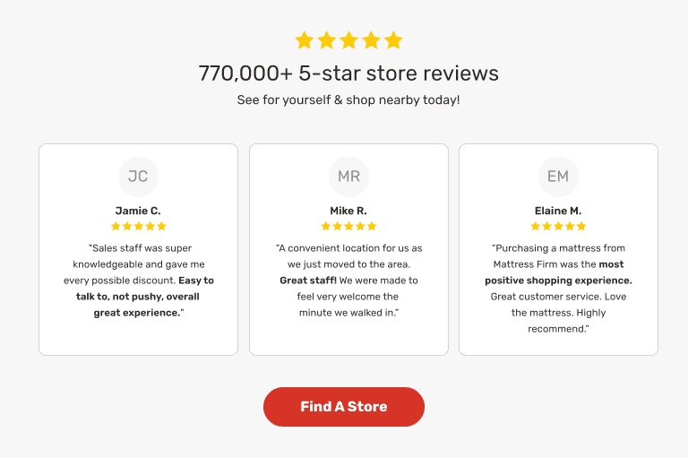Click the JC avatar circle

138,177
